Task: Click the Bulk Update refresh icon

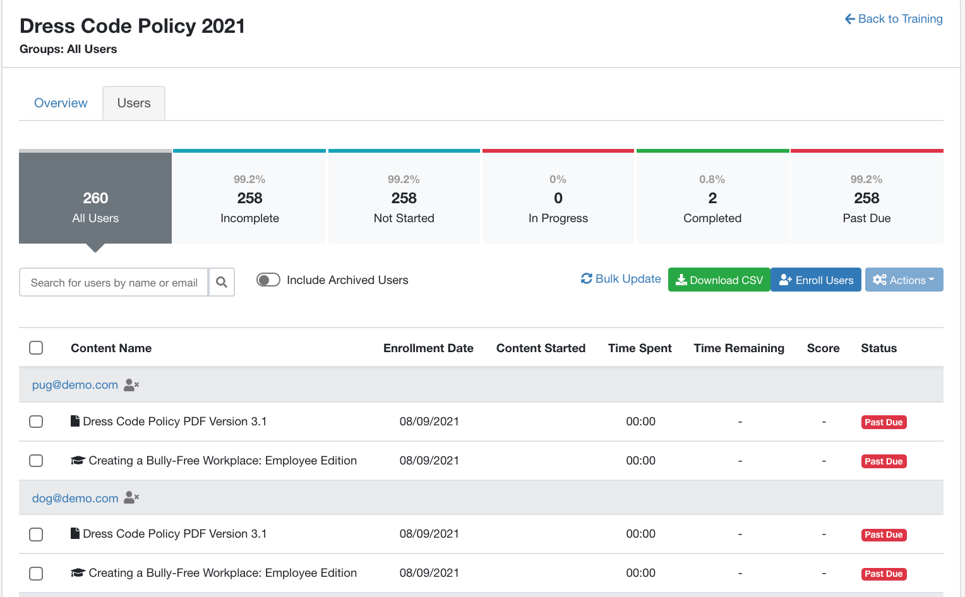Action: tap(587, 278)
